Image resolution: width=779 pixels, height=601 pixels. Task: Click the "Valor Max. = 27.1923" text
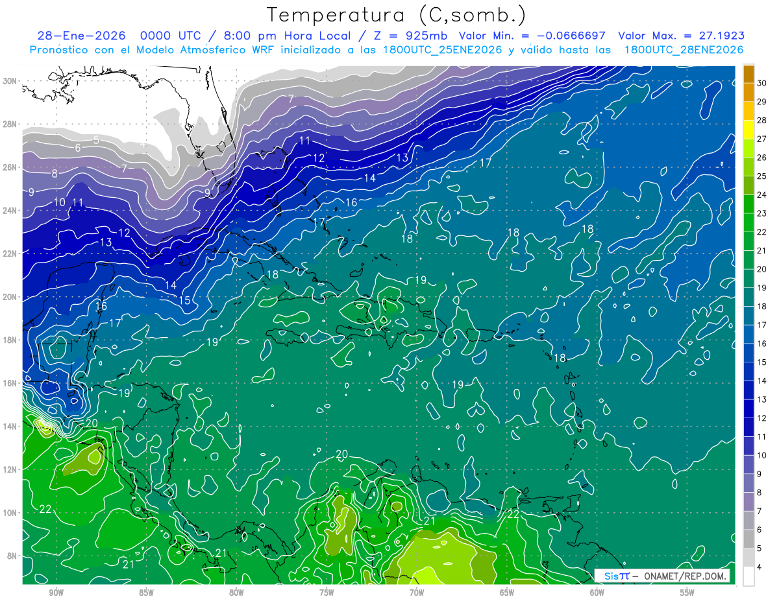click(x=681, y=36)
